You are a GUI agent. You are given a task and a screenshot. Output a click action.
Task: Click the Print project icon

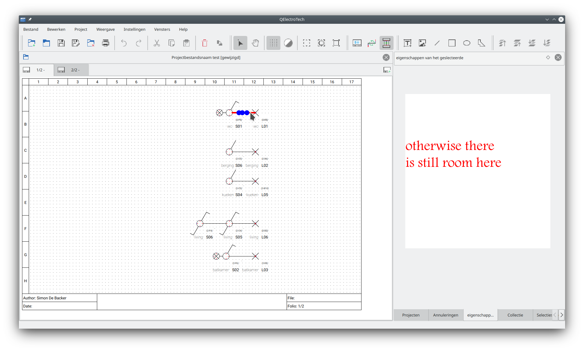(x=106, y=43)
